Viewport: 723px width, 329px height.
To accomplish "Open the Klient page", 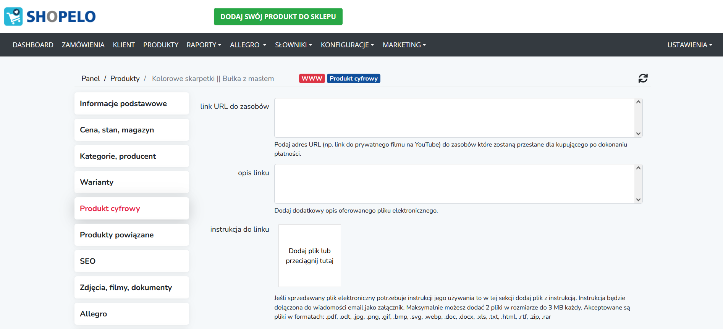I will [x=124, y=45].
